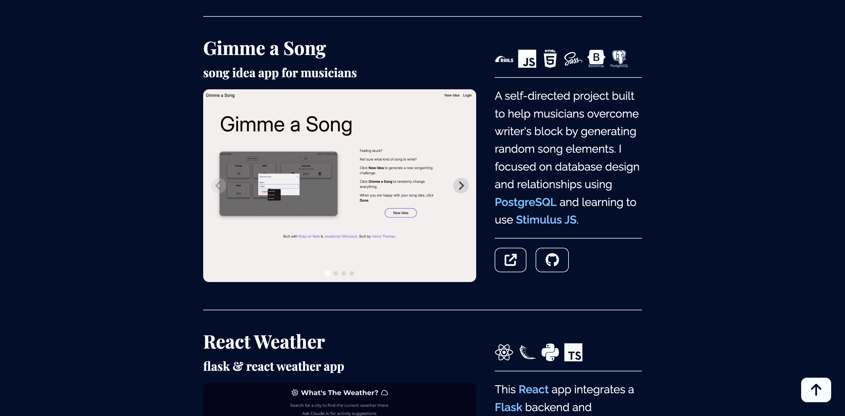Open the Gimme a Song GitHub repository
The height and width of the screenshot is (416, 845).
point(552,260)
